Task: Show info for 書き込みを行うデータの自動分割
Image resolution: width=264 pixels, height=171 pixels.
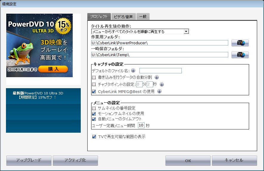Action: [156, 77]
